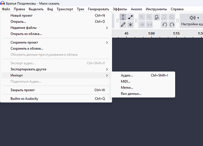Choose Открыть... menu entry
This screenshot has width=203, height=146.
56,21
